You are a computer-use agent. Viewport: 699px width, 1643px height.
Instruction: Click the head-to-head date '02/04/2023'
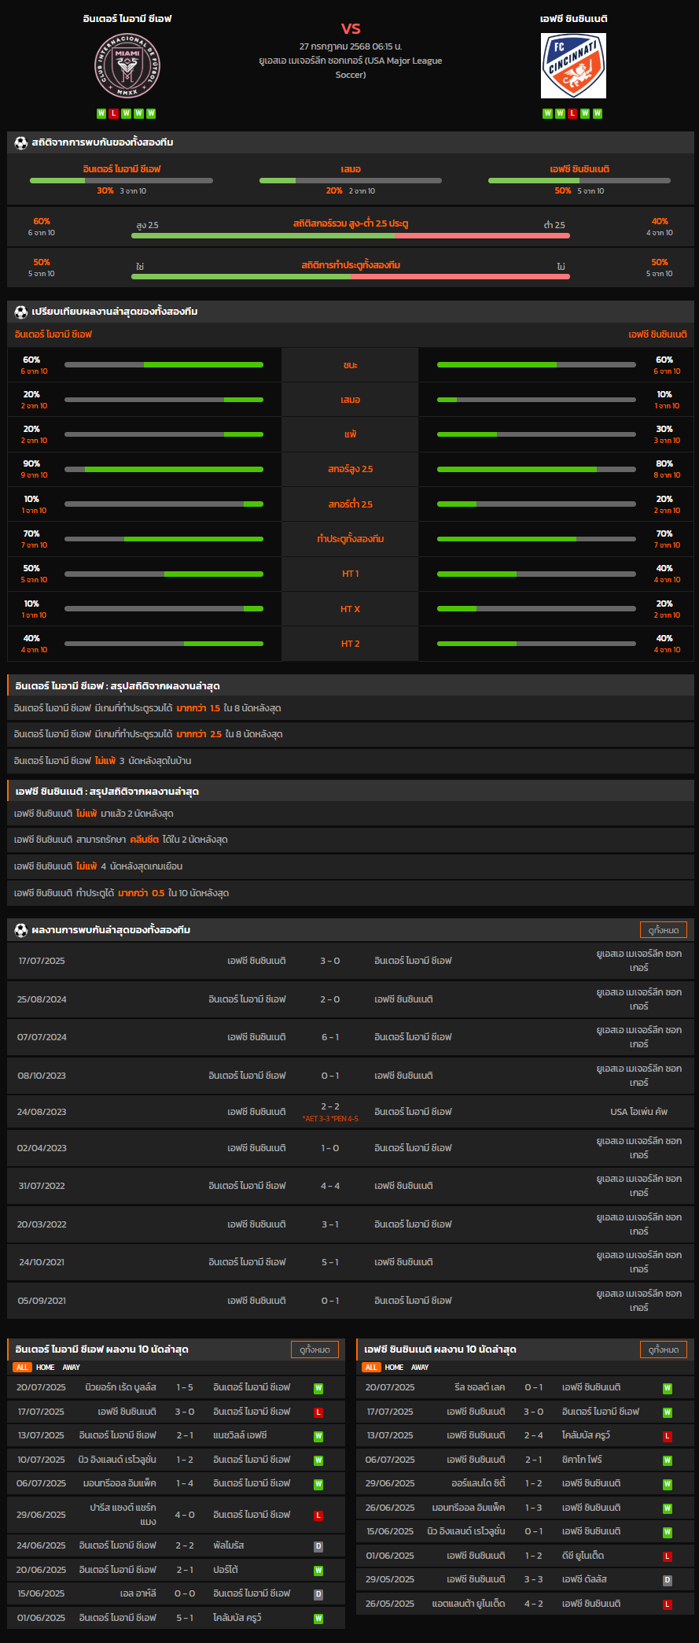[42, 1148]
